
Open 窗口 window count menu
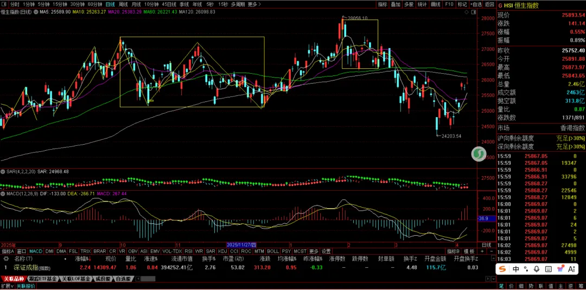tap(22, 252)
